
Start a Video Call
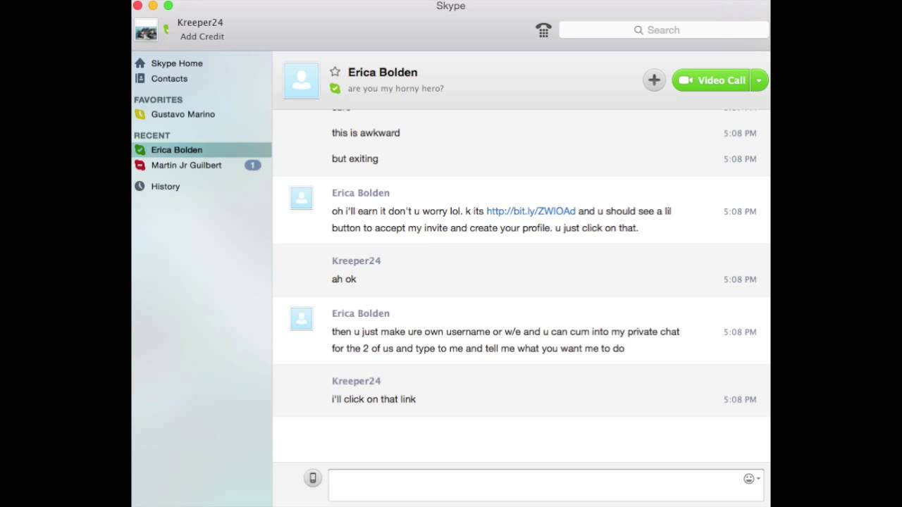point(711,80)
